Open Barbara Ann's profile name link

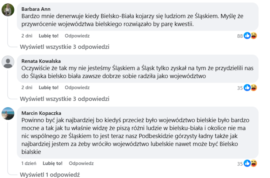pyautogui.click(x=35, y=9)
